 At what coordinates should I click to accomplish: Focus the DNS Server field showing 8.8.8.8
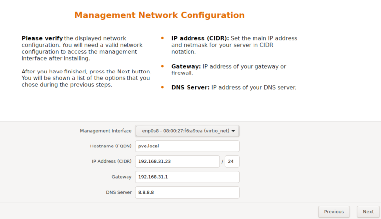coord(187,192)
